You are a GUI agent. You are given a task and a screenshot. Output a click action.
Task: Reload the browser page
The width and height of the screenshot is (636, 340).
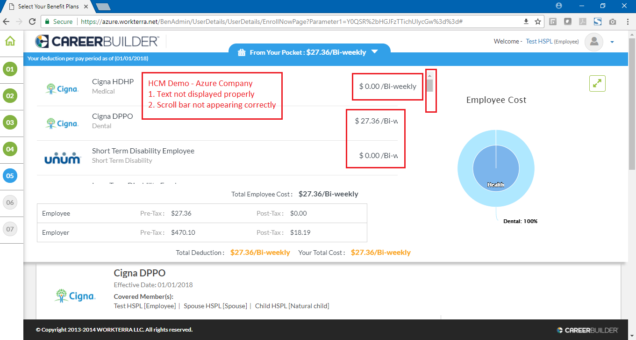tap(32, 22)
